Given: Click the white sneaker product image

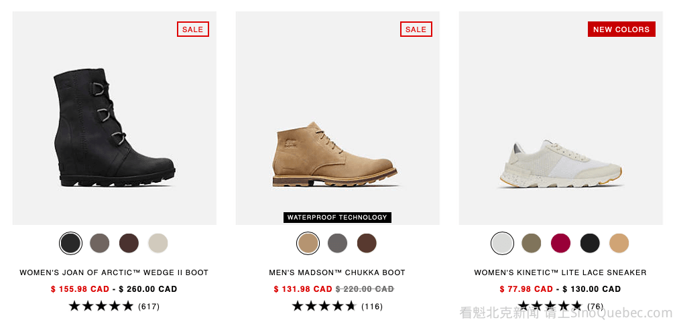Looking at the screenshot, I should pos(560,164).
